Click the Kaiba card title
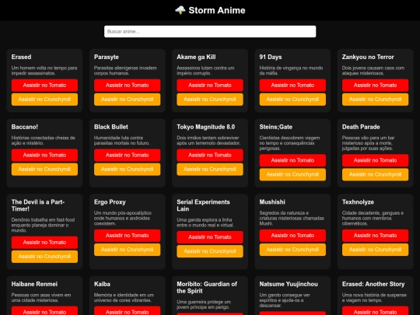The image size is (420, 315). pos(102,284)
